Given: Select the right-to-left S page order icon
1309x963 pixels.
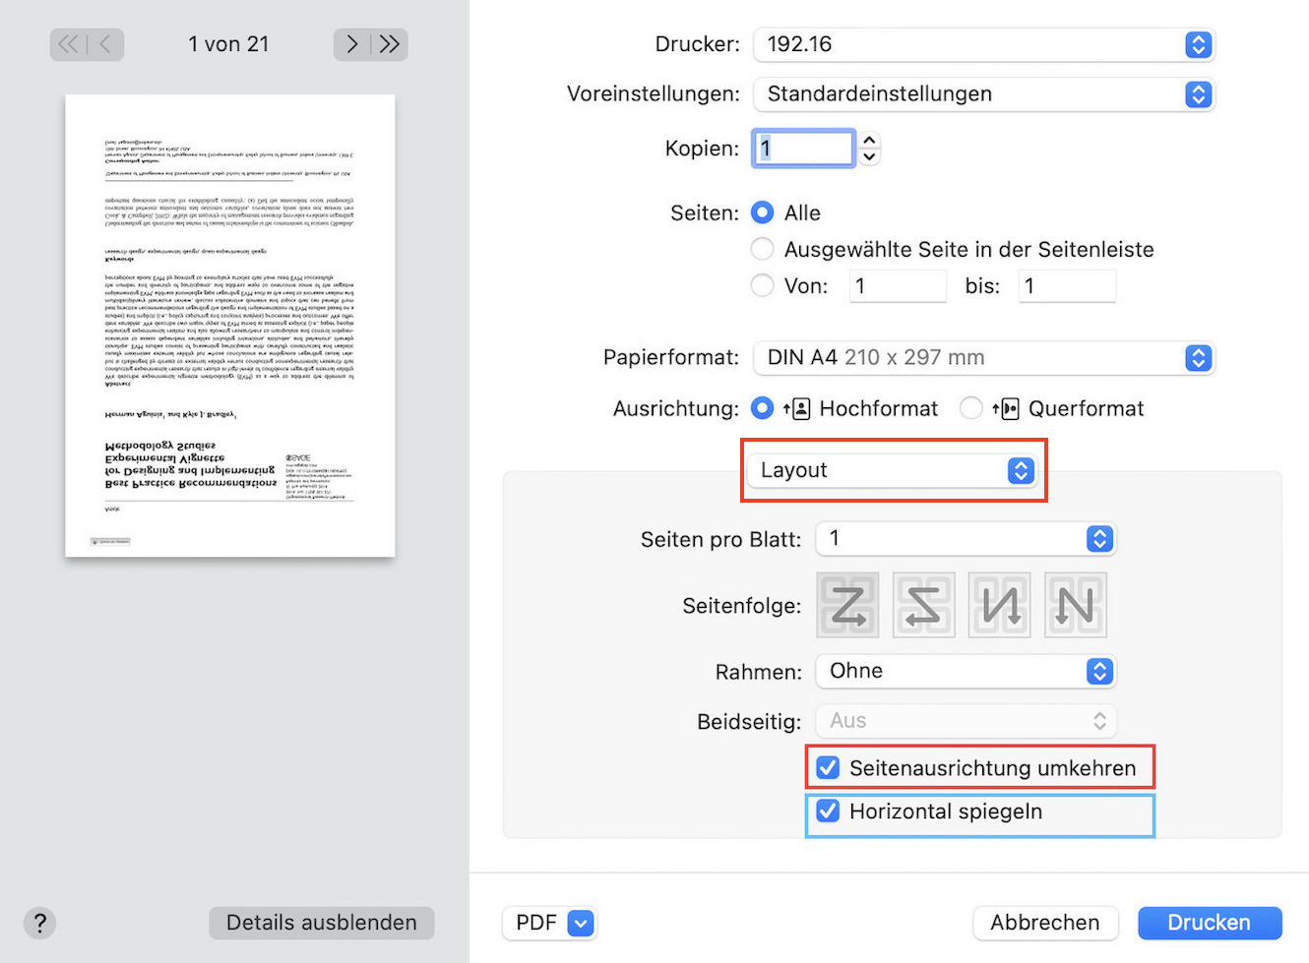Looking at the screenshot, I should click(923, 604).
